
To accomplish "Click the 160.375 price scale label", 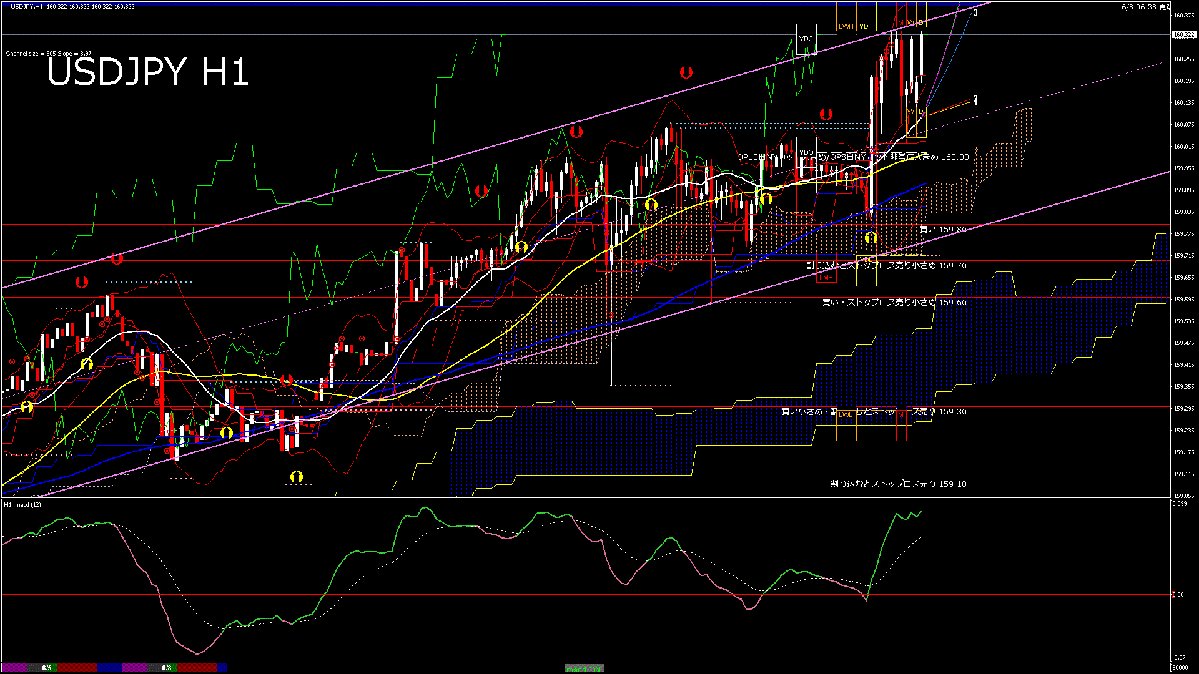I will tap(1183, 16).
